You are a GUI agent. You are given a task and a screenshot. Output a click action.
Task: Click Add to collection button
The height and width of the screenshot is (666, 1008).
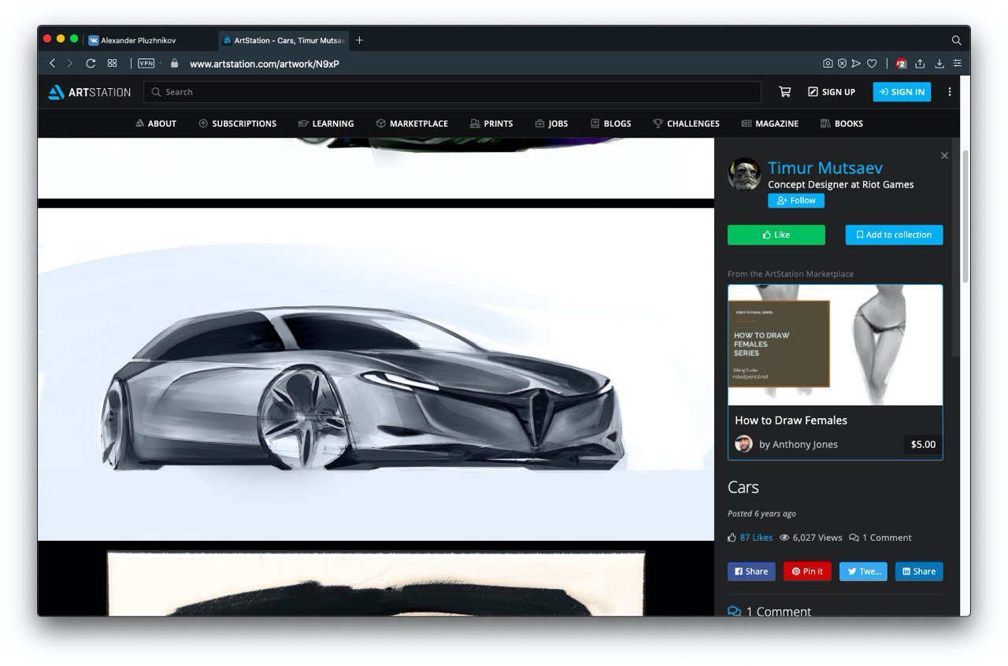point(894,235)
